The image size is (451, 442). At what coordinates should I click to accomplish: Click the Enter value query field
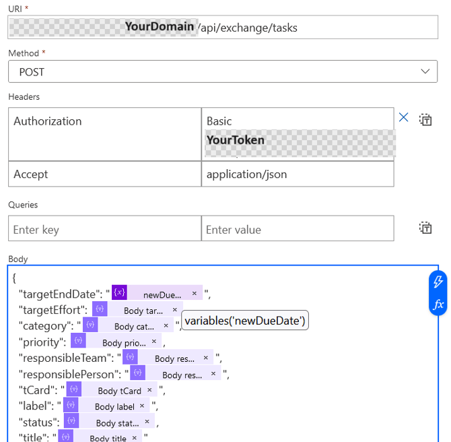pyautogui.click(x=298, y=229)
